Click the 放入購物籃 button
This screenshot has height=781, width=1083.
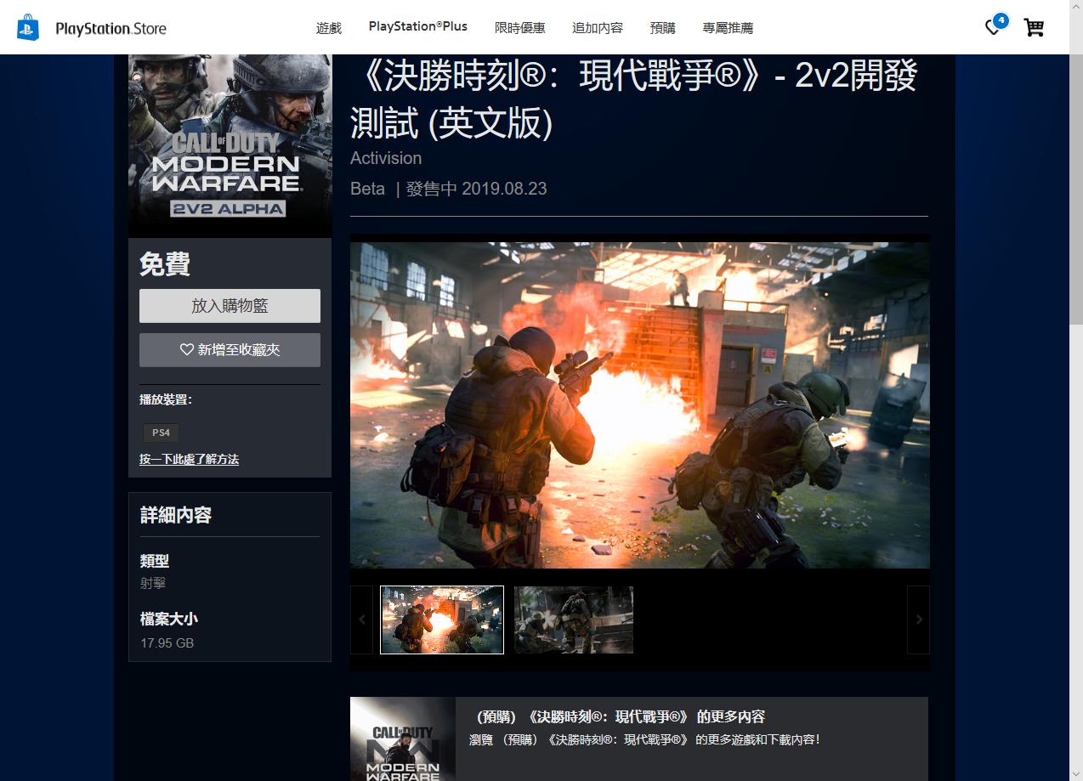[x=230, y=306]
